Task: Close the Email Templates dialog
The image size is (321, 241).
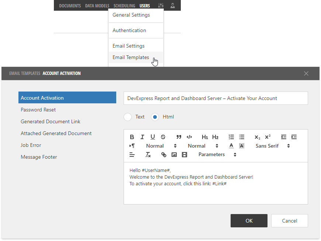Action: pyautogui.click(x=306, y=73)
